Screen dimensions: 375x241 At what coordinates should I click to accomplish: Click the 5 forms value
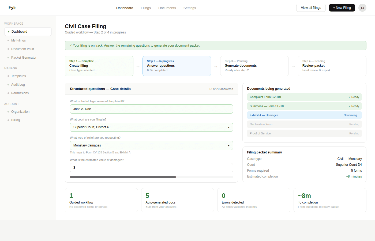click(x=357, y=171)
